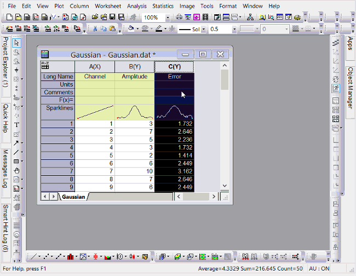Select column B(Y) header
Viewport: 356px width, 276px height.
(134, 67)
